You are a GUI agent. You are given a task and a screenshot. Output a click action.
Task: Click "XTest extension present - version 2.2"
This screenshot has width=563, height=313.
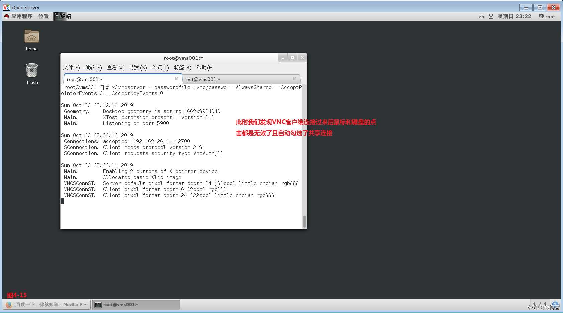pyautogui.click(x=159, y=117)
